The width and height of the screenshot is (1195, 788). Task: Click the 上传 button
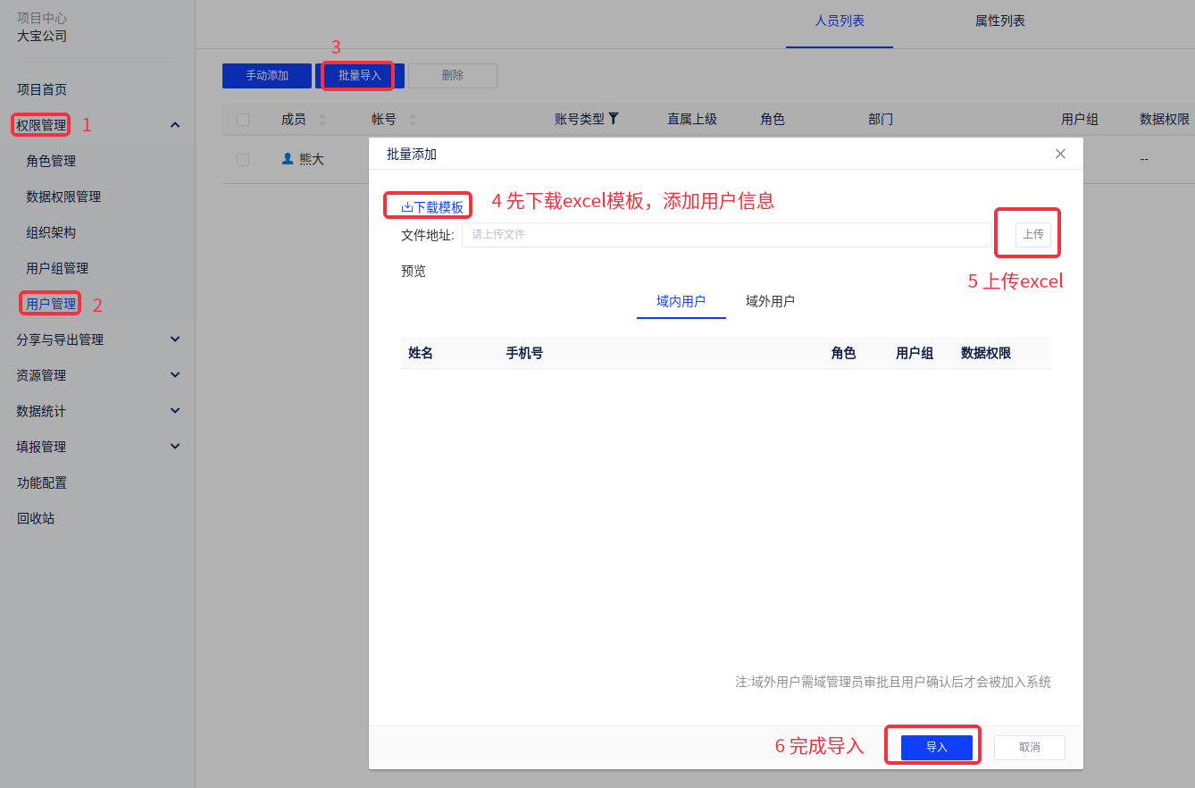(1032, 234)
